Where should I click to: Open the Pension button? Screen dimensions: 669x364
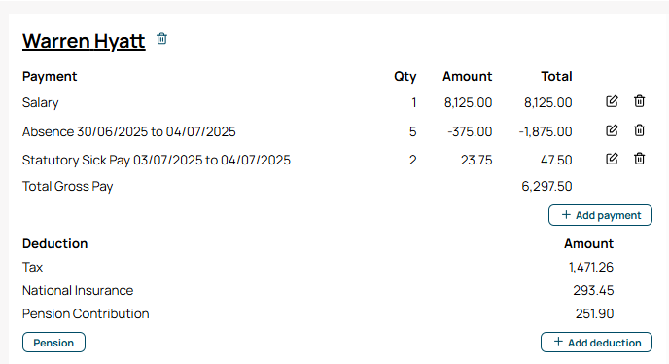pyautogui.click(x=53, y=343)
